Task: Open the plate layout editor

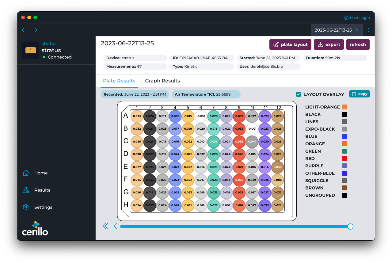Action: click(x=290, y=44)
